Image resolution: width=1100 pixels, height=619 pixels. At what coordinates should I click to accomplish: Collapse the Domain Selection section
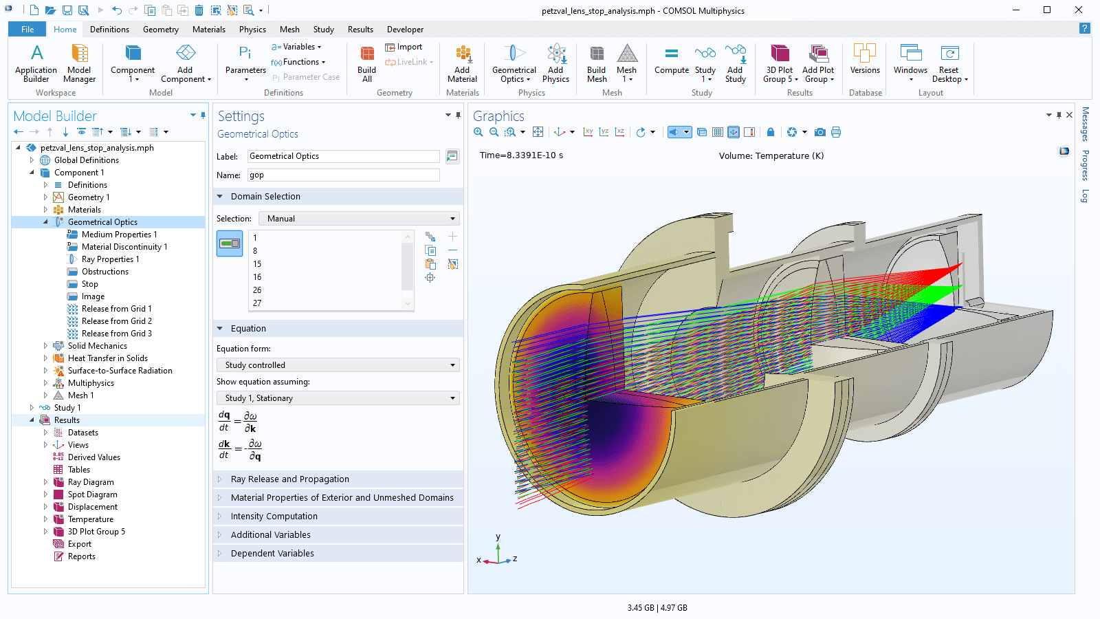338,197
